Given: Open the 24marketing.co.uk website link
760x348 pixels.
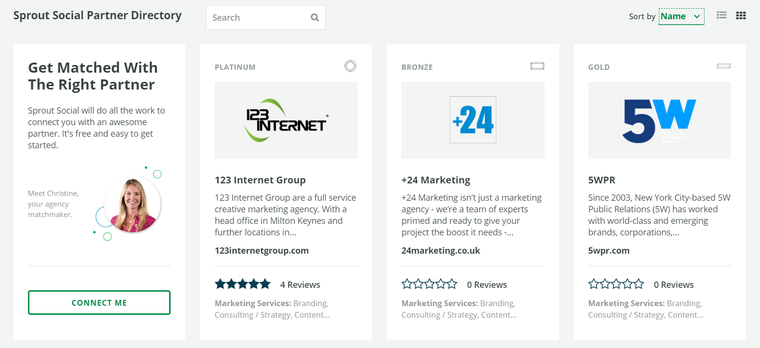Looking at the screenshot, I should point(440,250).
